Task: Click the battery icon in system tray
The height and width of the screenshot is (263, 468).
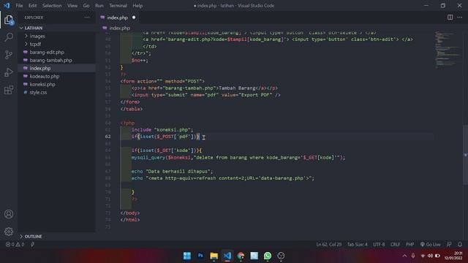Action: point(437,256)
